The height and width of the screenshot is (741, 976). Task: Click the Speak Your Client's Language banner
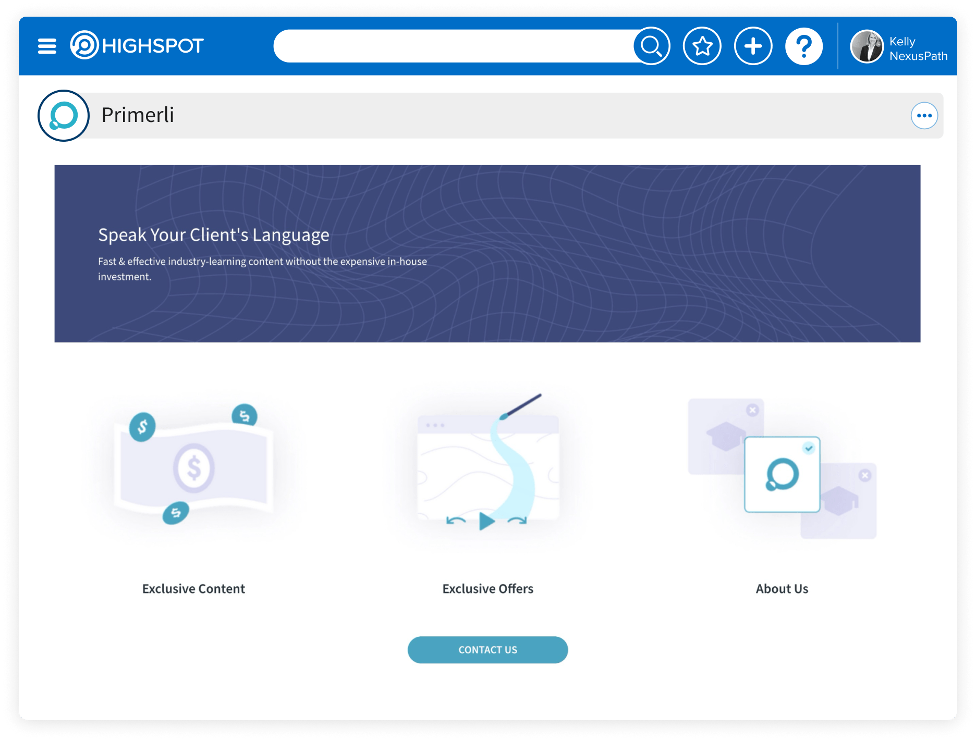click(487, 254)
